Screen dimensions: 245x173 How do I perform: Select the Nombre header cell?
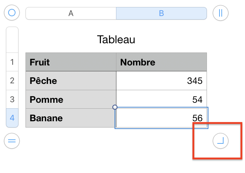(x=161, y=62)
